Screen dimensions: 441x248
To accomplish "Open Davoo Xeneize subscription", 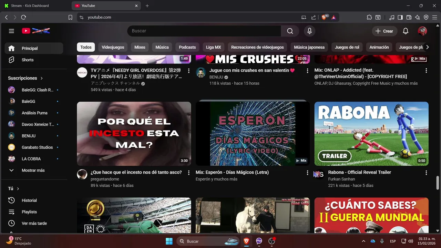I will click(x=34, y=124).
